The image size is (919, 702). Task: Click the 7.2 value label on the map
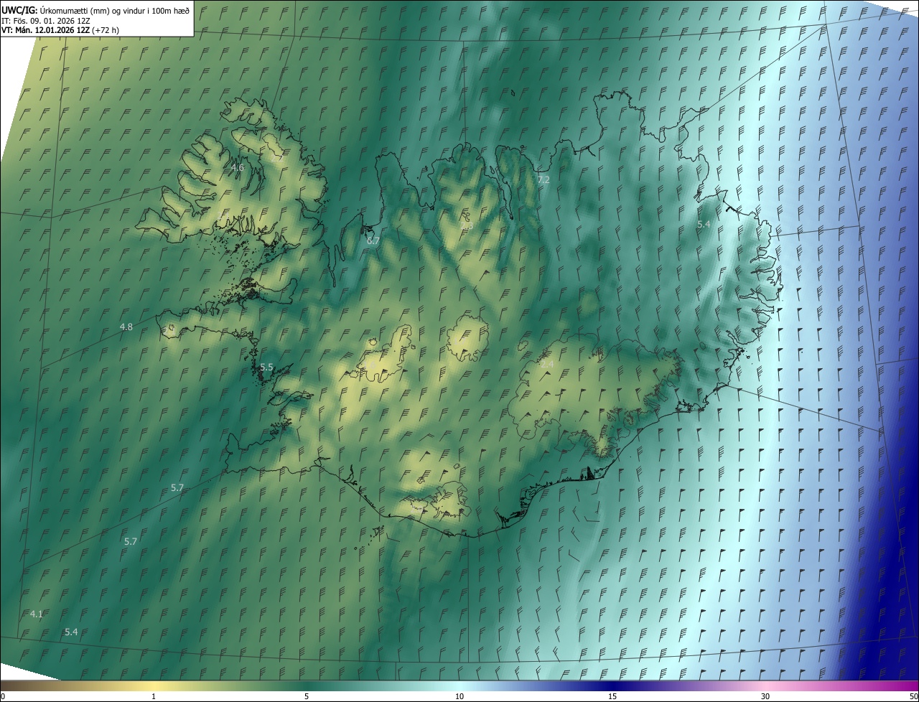(x=544, y=179)
